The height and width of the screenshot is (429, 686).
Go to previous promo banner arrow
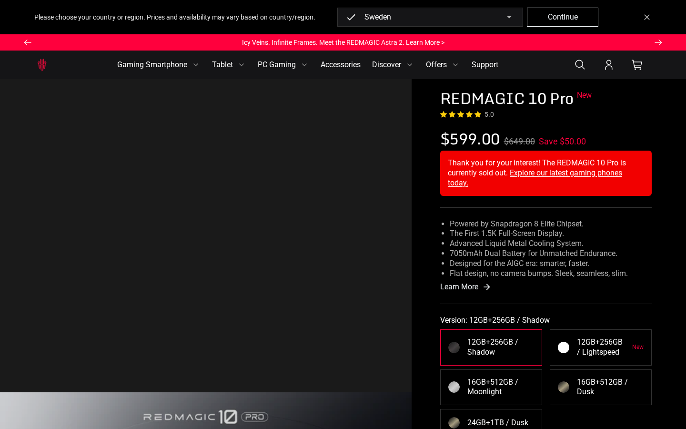[28, 42]
